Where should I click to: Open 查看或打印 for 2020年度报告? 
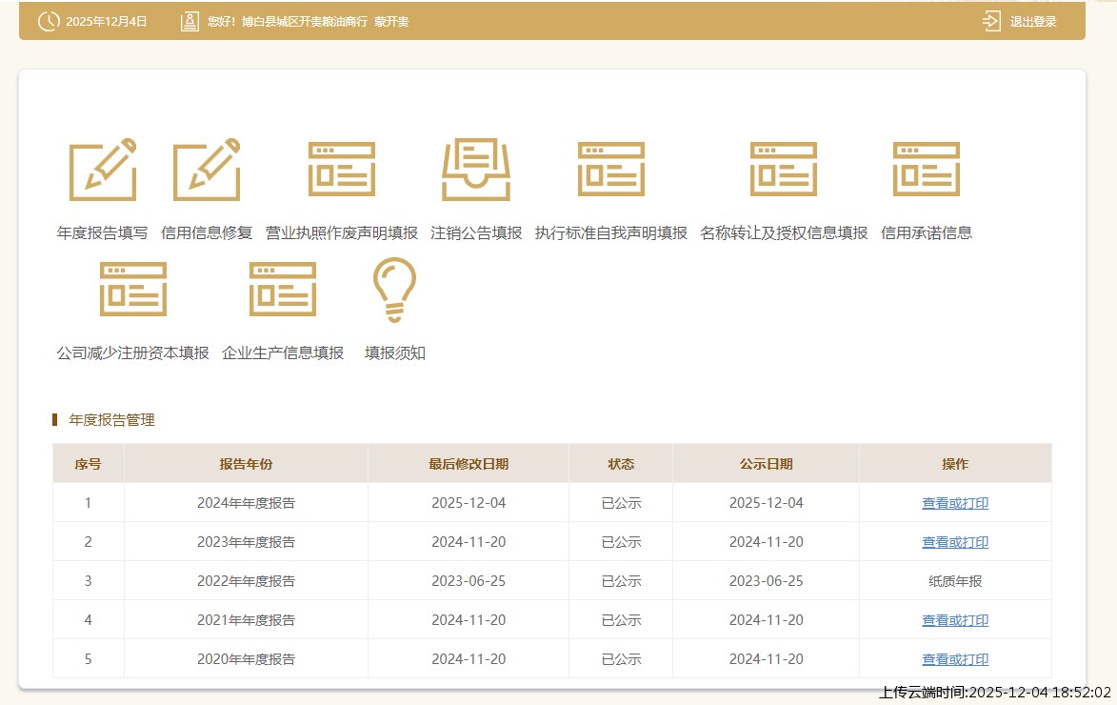tap(955, 659)
